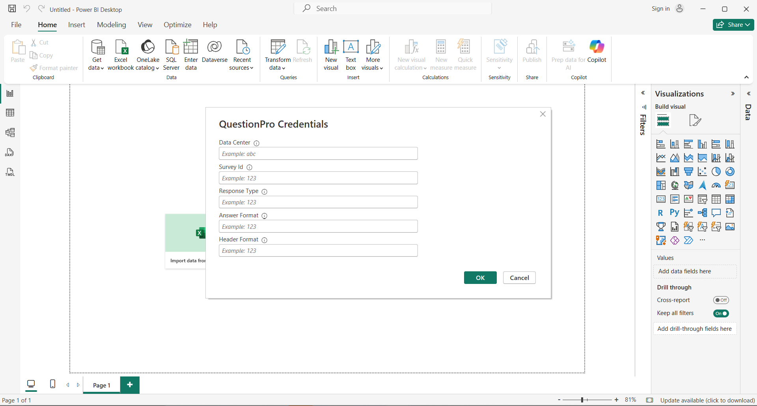Select the Page 1 tab
757x406 pixels.
[x=101, y=385]
